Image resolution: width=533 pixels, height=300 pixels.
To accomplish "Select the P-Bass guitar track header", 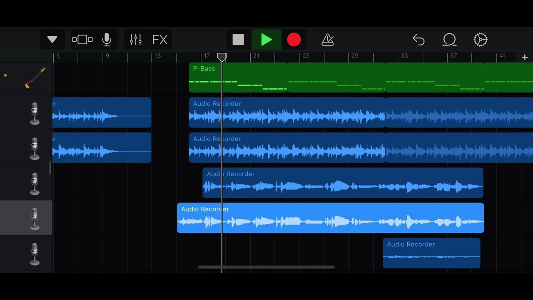I will [26, 78].
